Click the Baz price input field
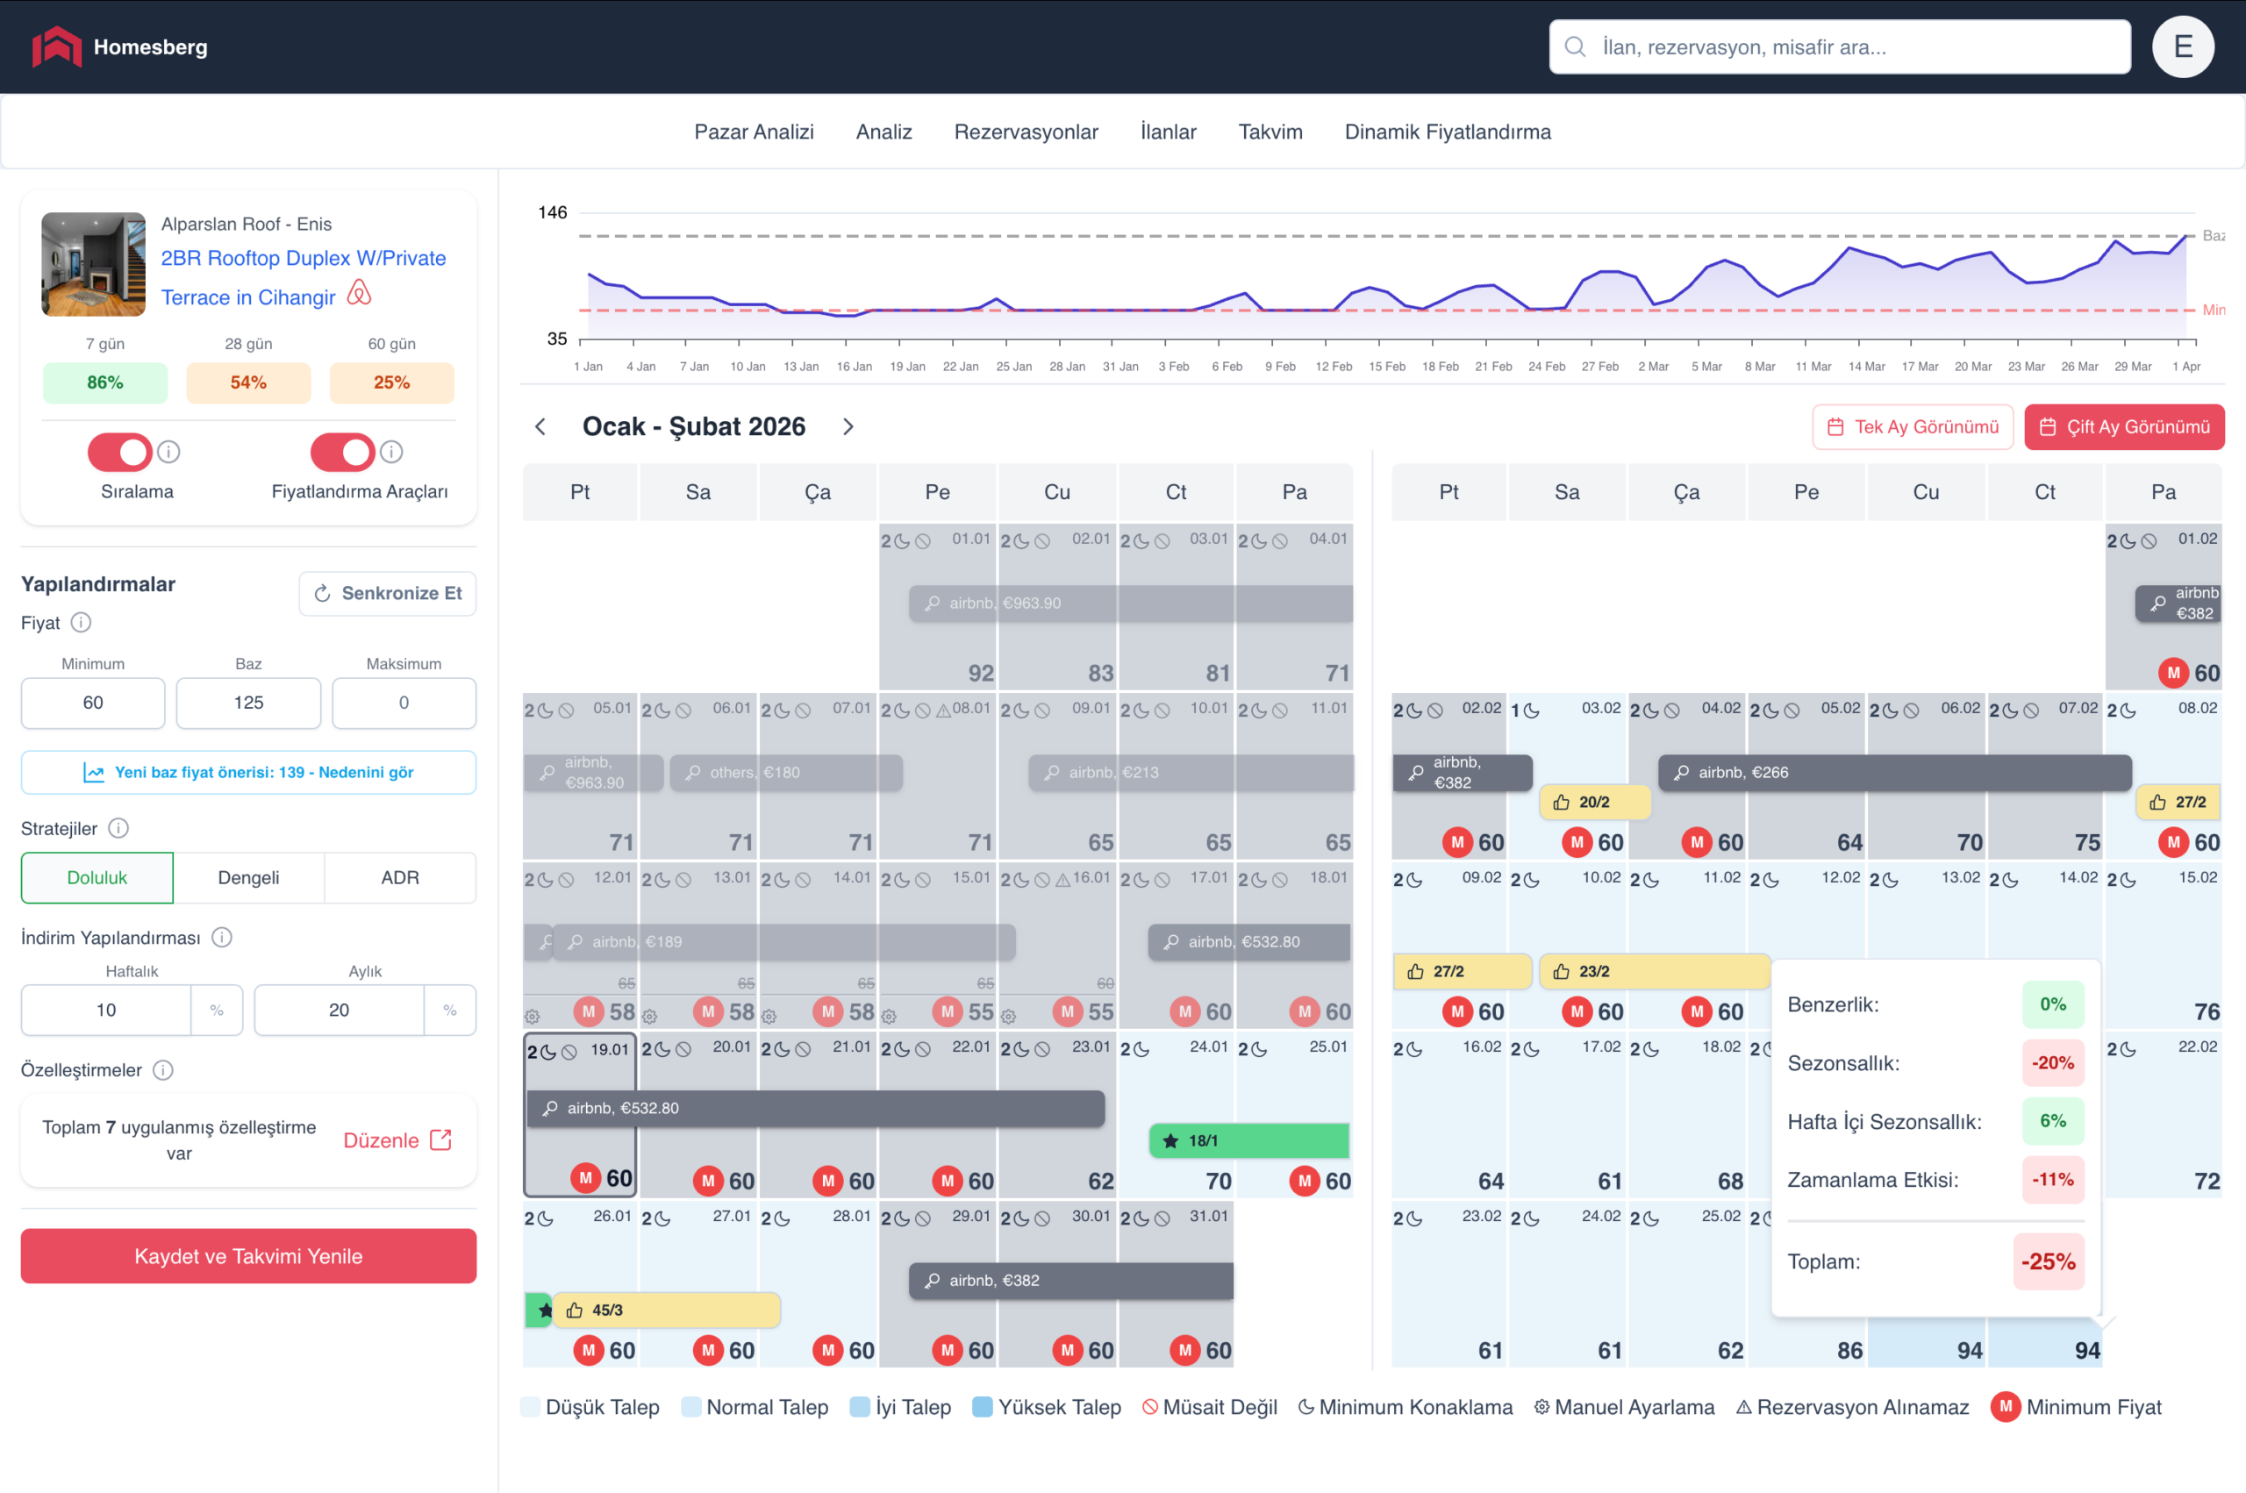Image resolution: width=2246 pixels, height=1493 pixels. point(248,703)
